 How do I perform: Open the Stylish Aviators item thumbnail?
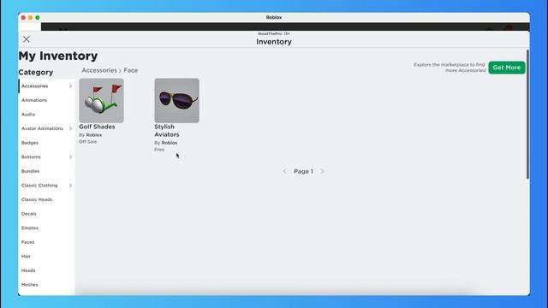pyautogui.click(x=177, y=101)
